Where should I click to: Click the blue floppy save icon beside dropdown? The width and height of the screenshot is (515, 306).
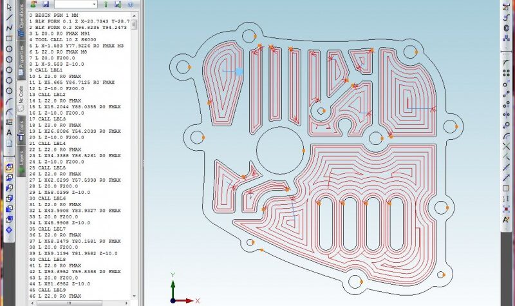(x=46, y=4)
